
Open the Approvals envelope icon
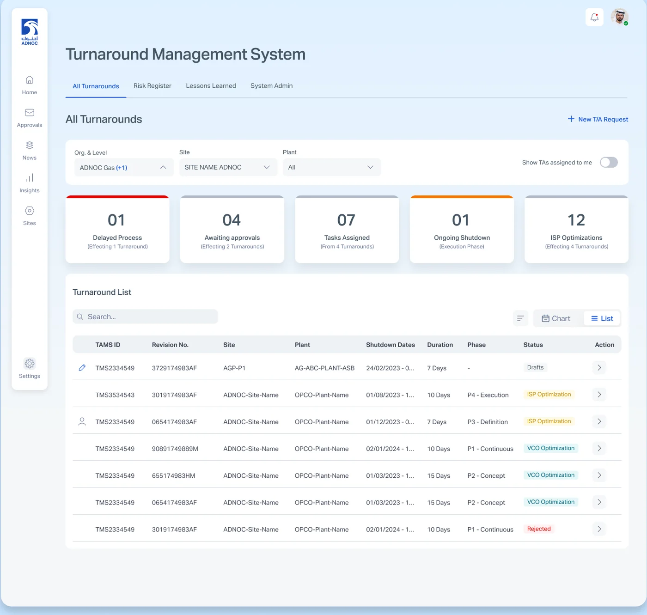point(30,113)
